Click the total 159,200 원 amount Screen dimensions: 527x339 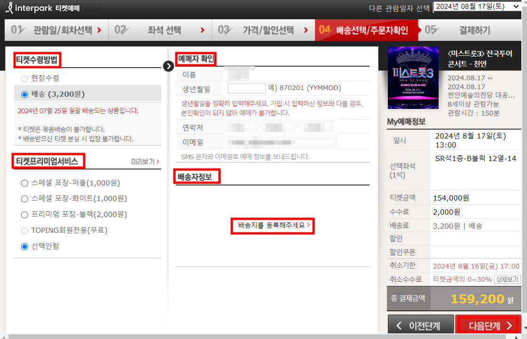point(482,299)
